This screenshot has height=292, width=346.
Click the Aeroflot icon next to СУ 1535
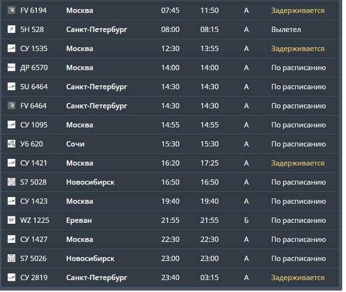point(11,48)
